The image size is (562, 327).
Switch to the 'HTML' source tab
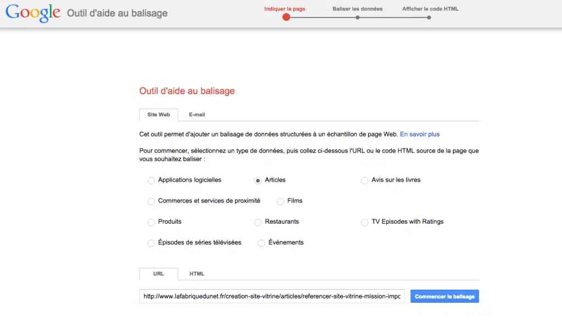click(197, 274)
